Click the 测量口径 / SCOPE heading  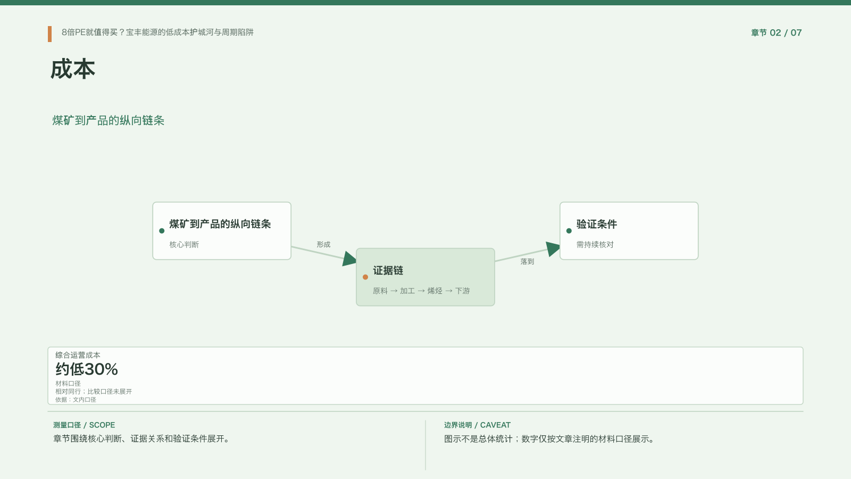pyautogui.click(x=84, y=425)
